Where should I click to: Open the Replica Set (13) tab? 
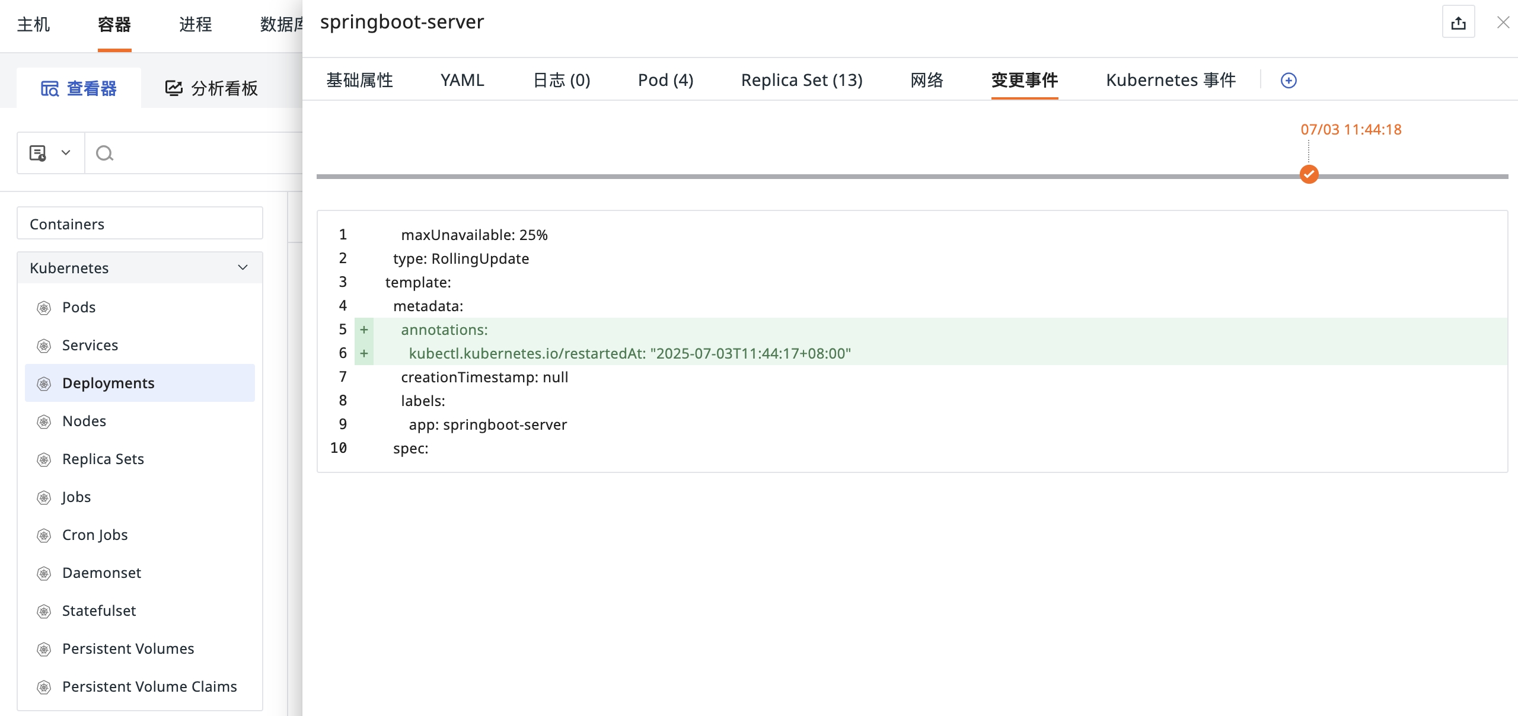tap(801, 80)
